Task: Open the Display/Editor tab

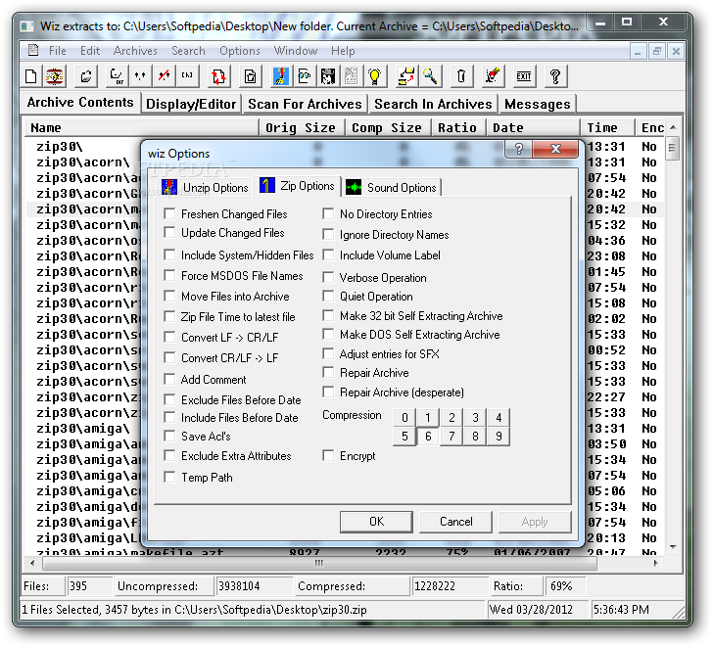Action: [191, 104]
